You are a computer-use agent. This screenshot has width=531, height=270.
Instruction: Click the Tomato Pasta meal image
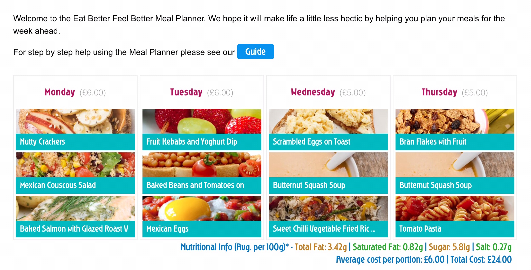click(x=455, y=208)
